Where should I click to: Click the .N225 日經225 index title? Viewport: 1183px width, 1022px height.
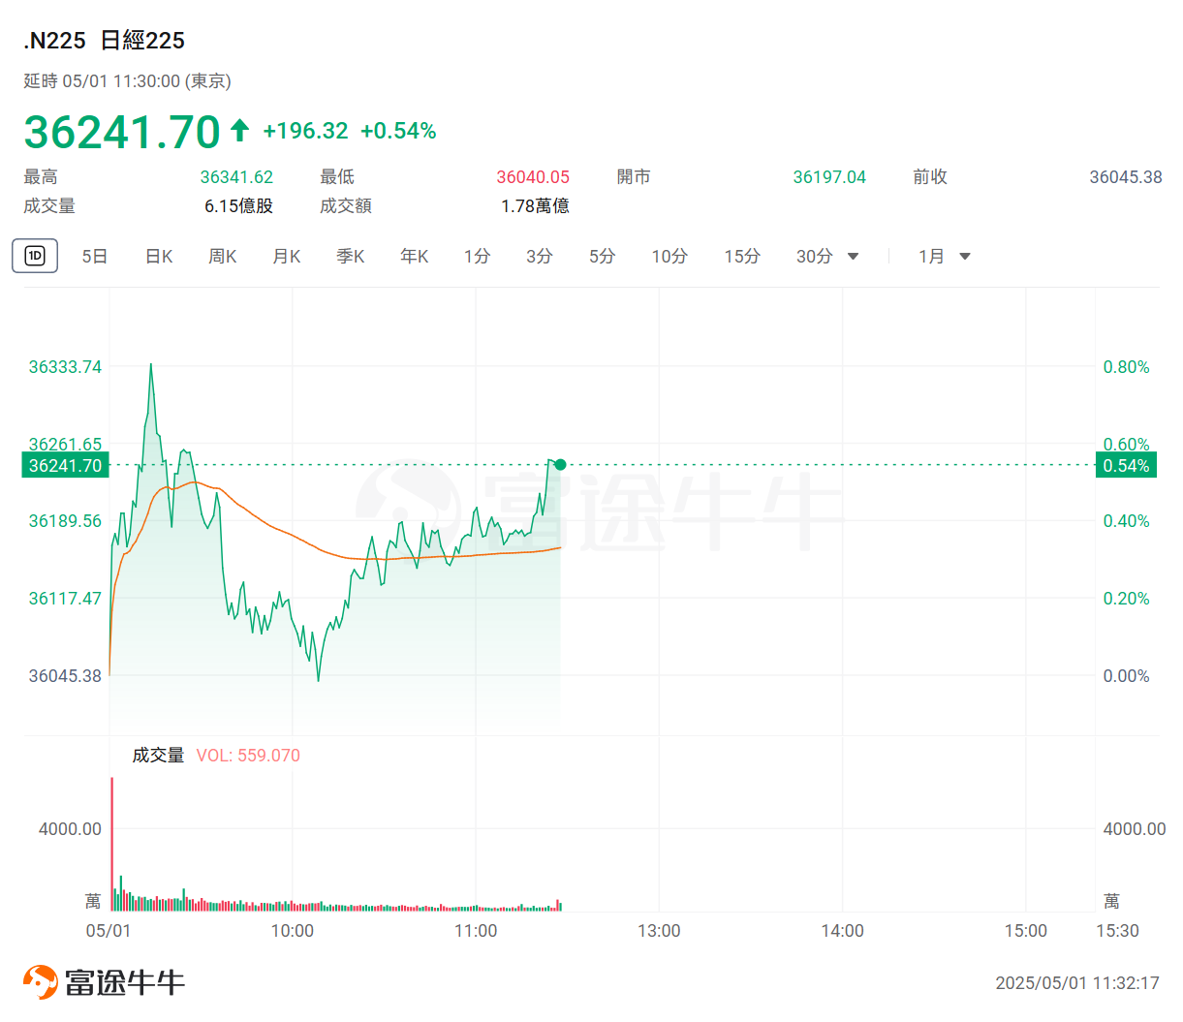coord(105,41)
